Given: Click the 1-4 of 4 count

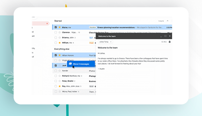Looking at the screenshot, I should pos(161,21).
